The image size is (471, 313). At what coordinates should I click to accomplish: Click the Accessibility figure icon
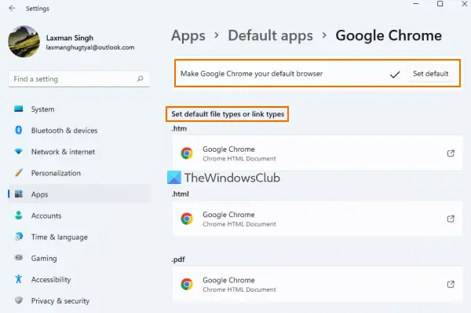(x=19, y=279)
